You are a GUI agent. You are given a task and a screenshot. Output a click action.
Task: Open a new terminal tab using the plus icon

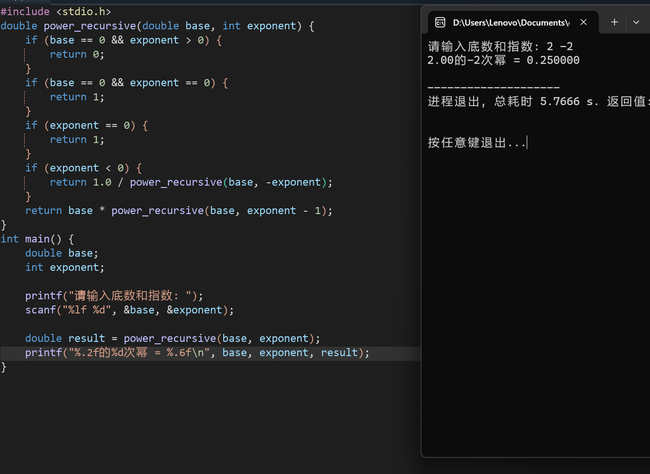point(614,22)
